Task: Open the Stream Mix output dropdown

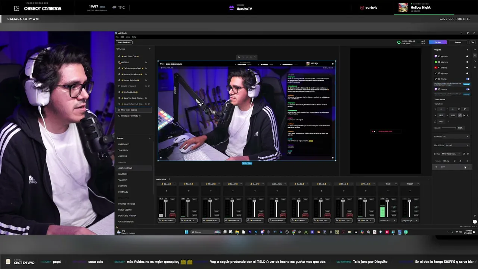Action: (x=388, y=220)
